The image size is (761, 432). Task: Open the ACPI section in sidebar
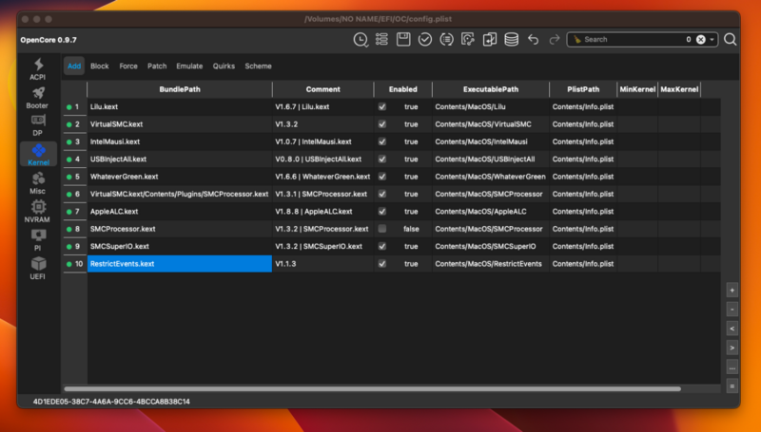(x=38, y=68)
